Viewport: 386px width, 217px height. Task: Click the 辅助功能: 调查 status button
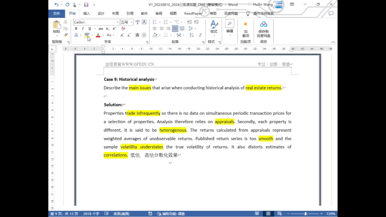point(171,214)
